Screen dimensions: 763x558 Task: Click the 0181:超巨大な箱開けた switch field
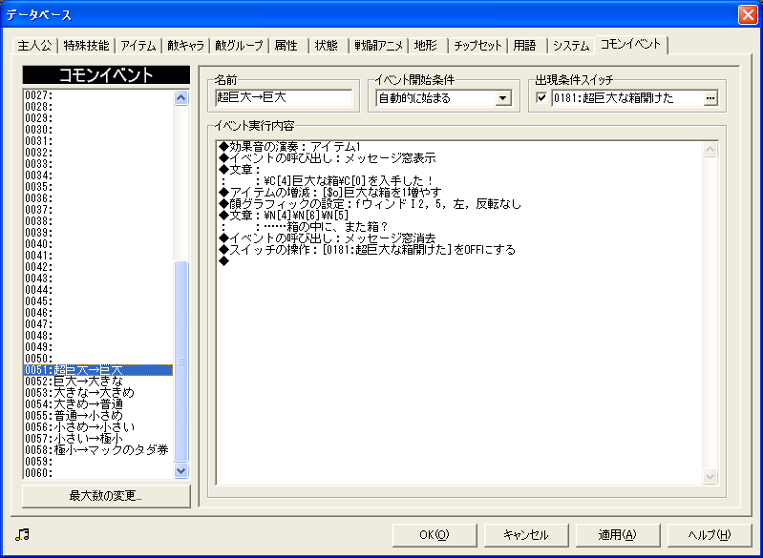627,98
